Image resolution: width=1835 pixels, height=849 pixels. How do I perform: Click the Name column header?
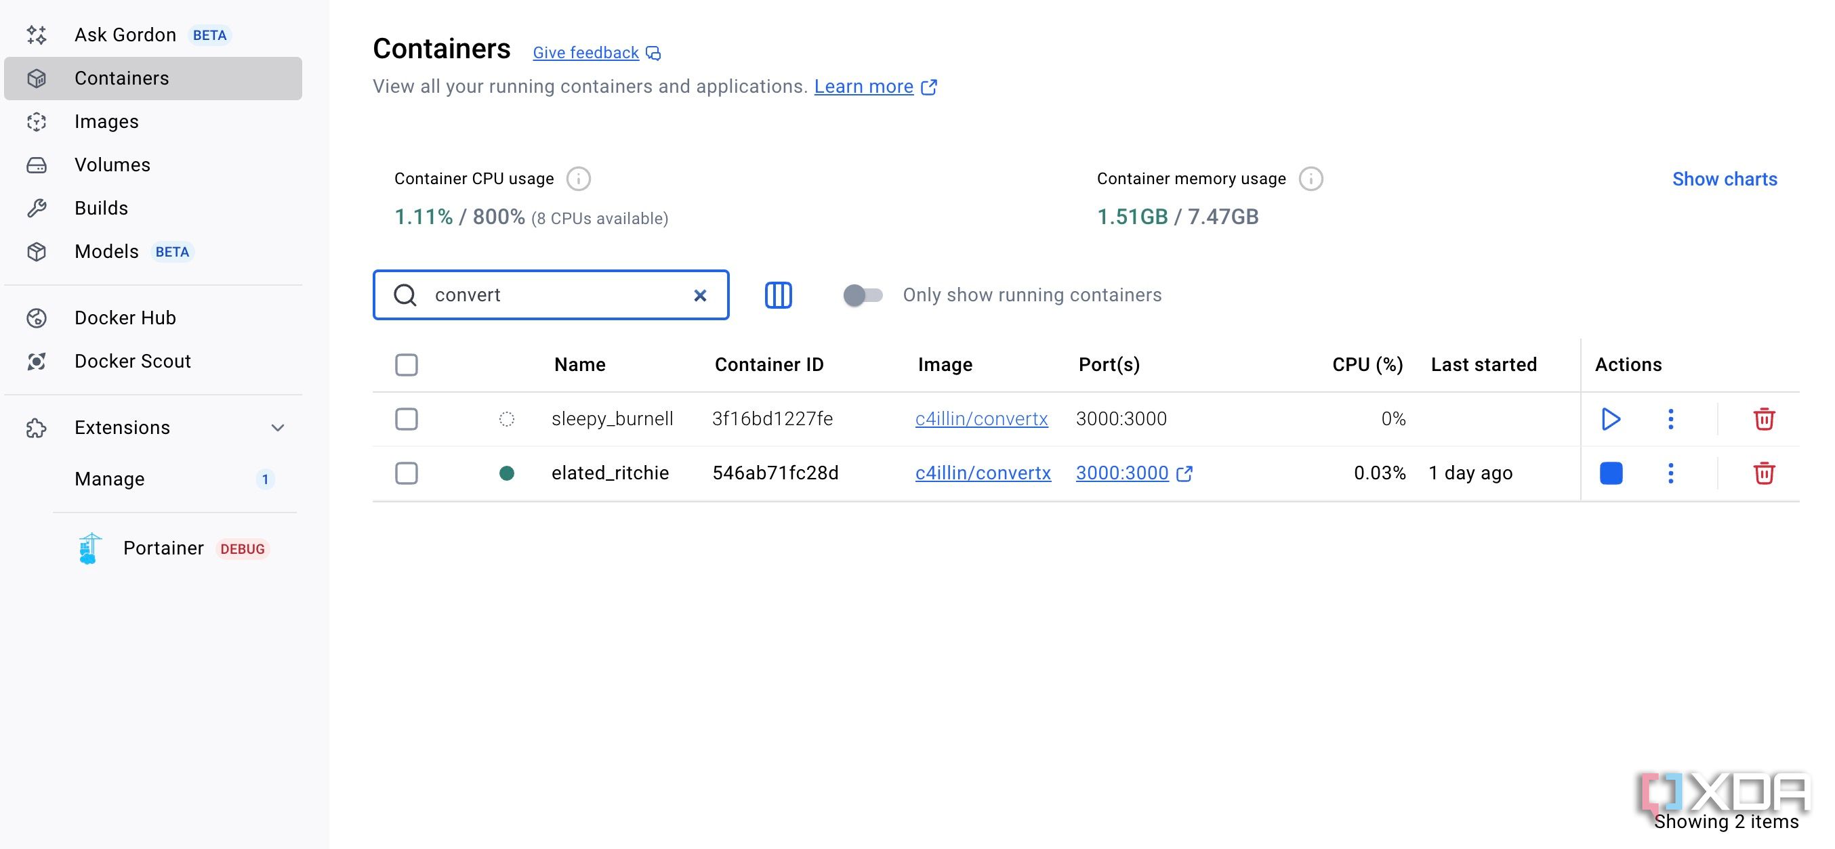click(580, 365)
